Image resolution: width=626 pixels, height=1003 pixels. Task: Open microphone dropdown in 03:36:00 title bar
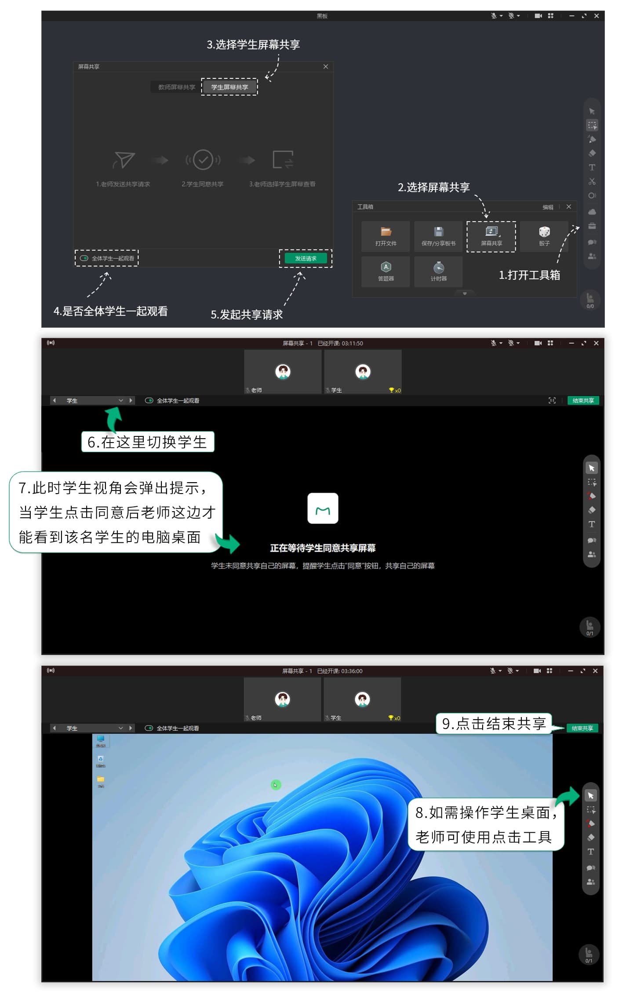coord(500,671)
